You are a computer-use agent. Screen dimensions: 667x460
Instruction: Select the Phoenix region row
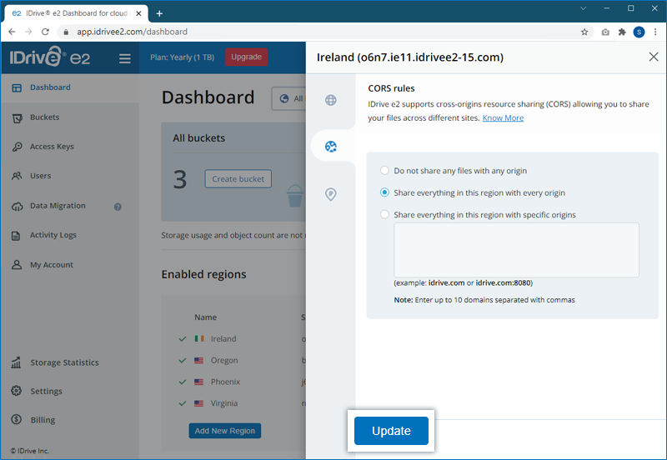(242, 382)
